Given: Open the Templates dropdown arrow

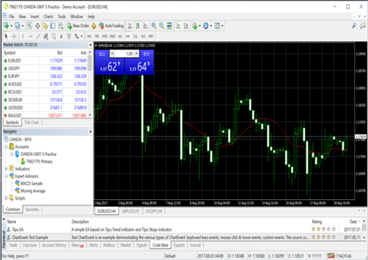Looking at the screenshot, I should (222, 26).
